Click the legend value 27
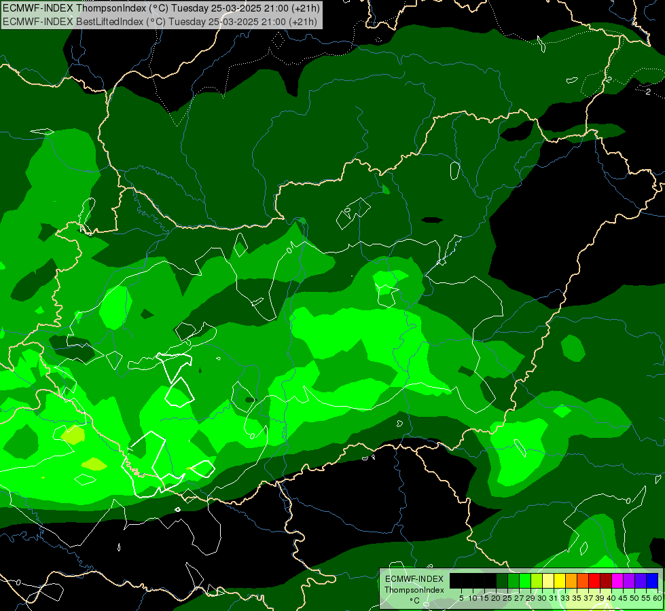The image size is (665, 611). pyautogui.click(x=519, y=598)
